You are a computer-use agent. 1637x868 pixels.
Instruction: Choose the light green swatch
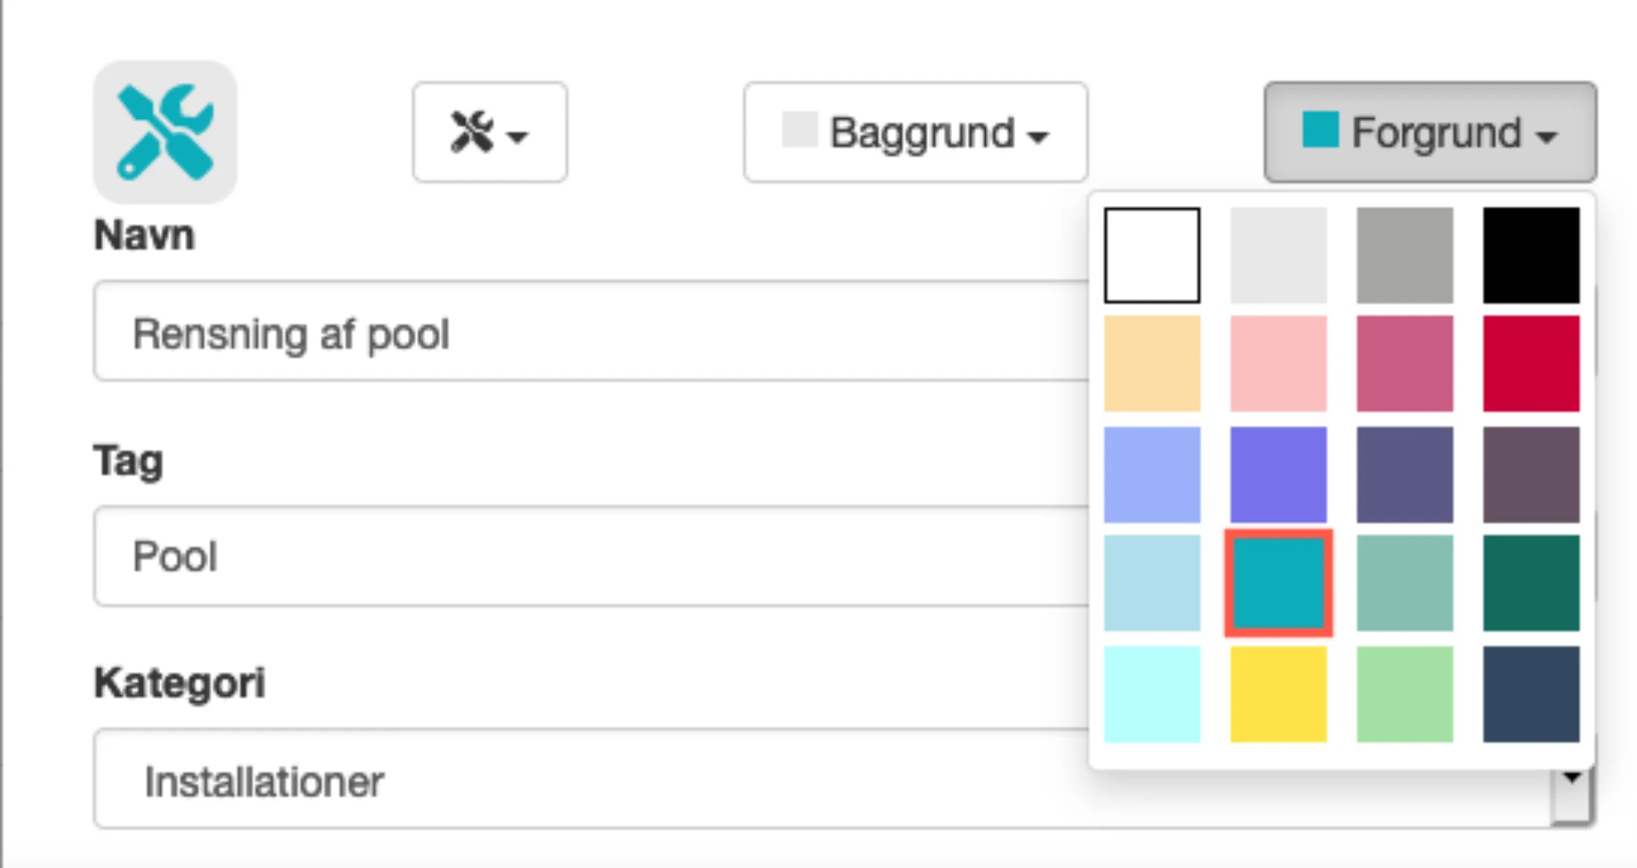1405,694
